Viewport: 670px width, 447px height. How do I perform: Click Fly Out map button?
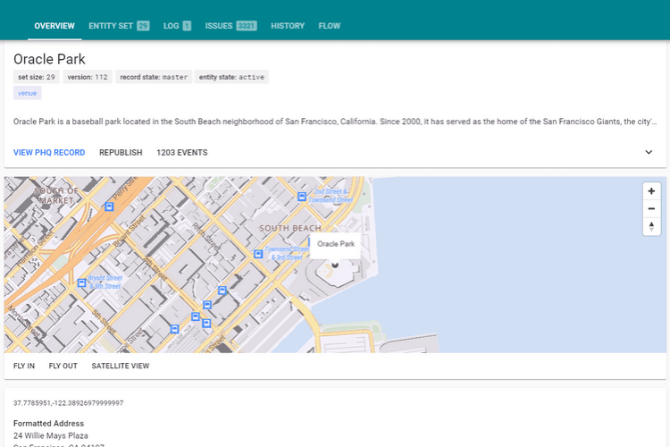(x=63, y=367)
